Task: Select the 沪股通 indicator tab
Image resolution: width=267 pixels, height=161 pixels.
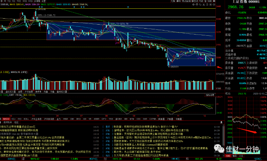Action: (x=170, y=119)
